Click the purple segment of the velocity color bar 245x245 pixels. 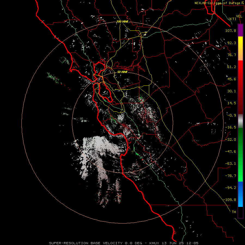click(x=240, y=30)
